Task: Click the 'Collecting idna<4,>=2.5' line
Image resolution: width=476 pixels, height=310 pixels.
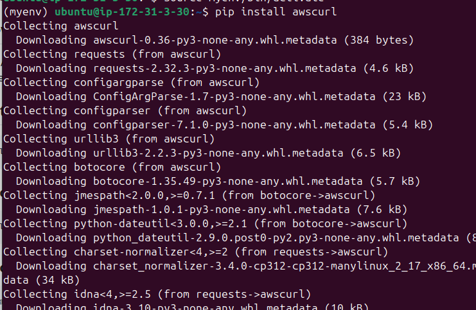Action: tap(157, 294)
